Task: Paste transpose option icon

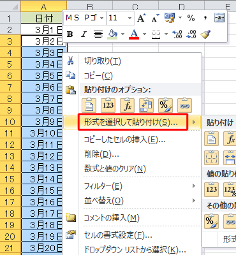Action: point(146,105)
